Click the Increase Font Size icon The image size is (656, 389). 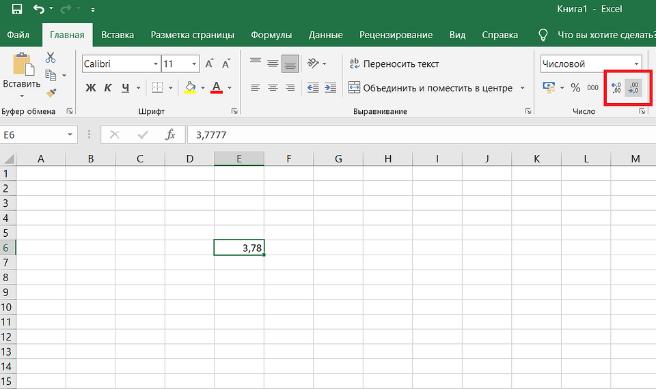pyautogui.click(x=210, y=64)
